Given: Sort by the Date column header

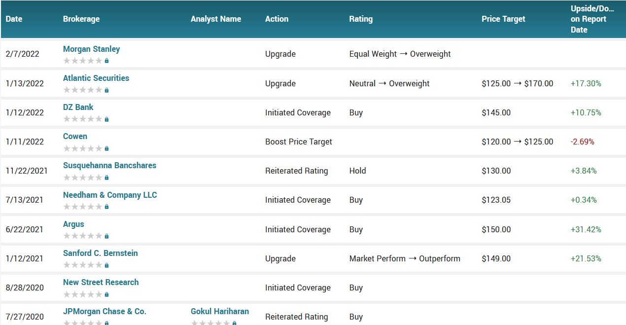Looking at the screenshot, I should [x=14, y=19].
